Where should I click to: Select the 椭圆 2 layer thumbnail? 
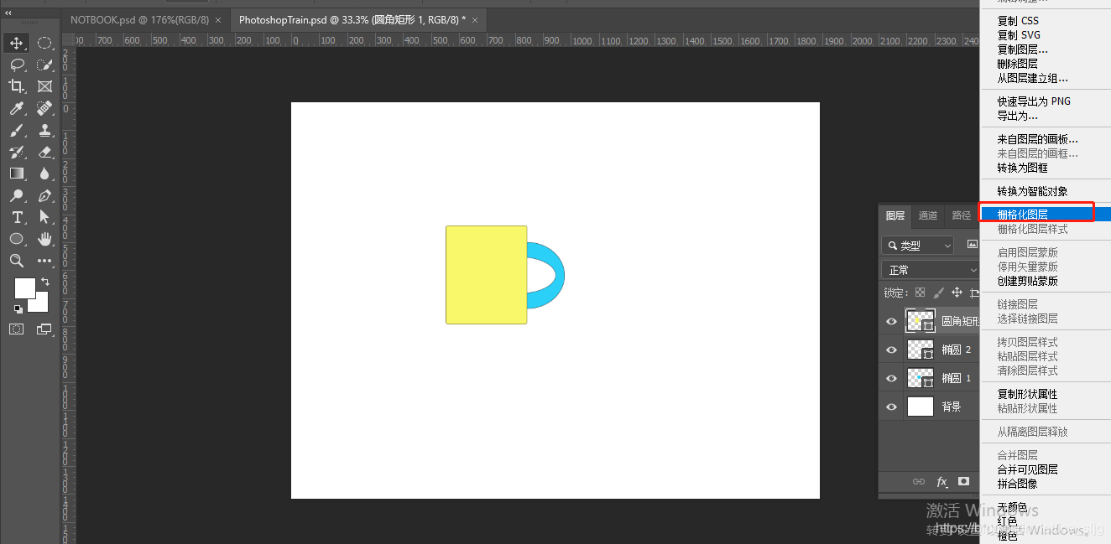[921, 350]
